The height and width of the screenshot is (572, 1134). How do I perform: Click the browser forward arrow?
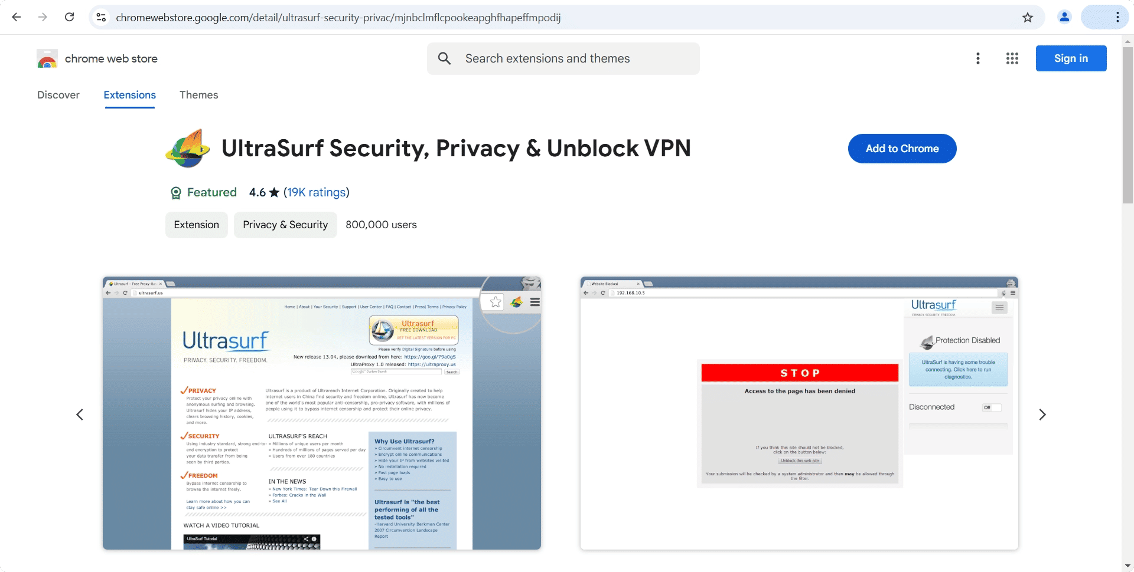point(43,17)
